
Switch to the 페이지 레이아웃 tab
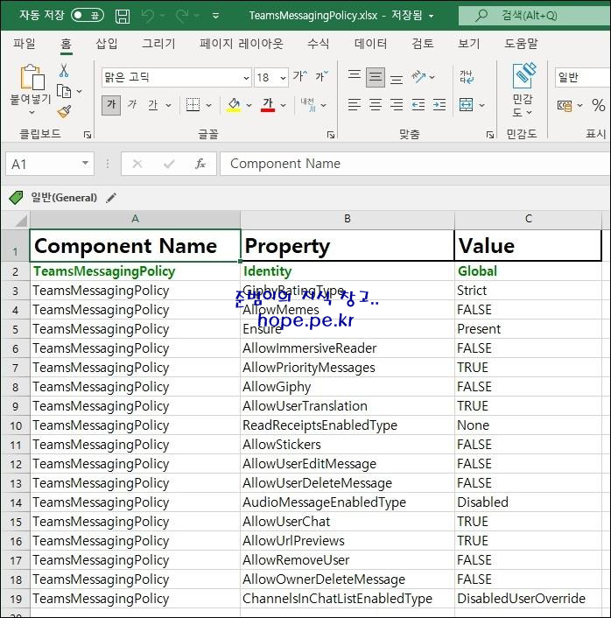click(x=242, y=43)
